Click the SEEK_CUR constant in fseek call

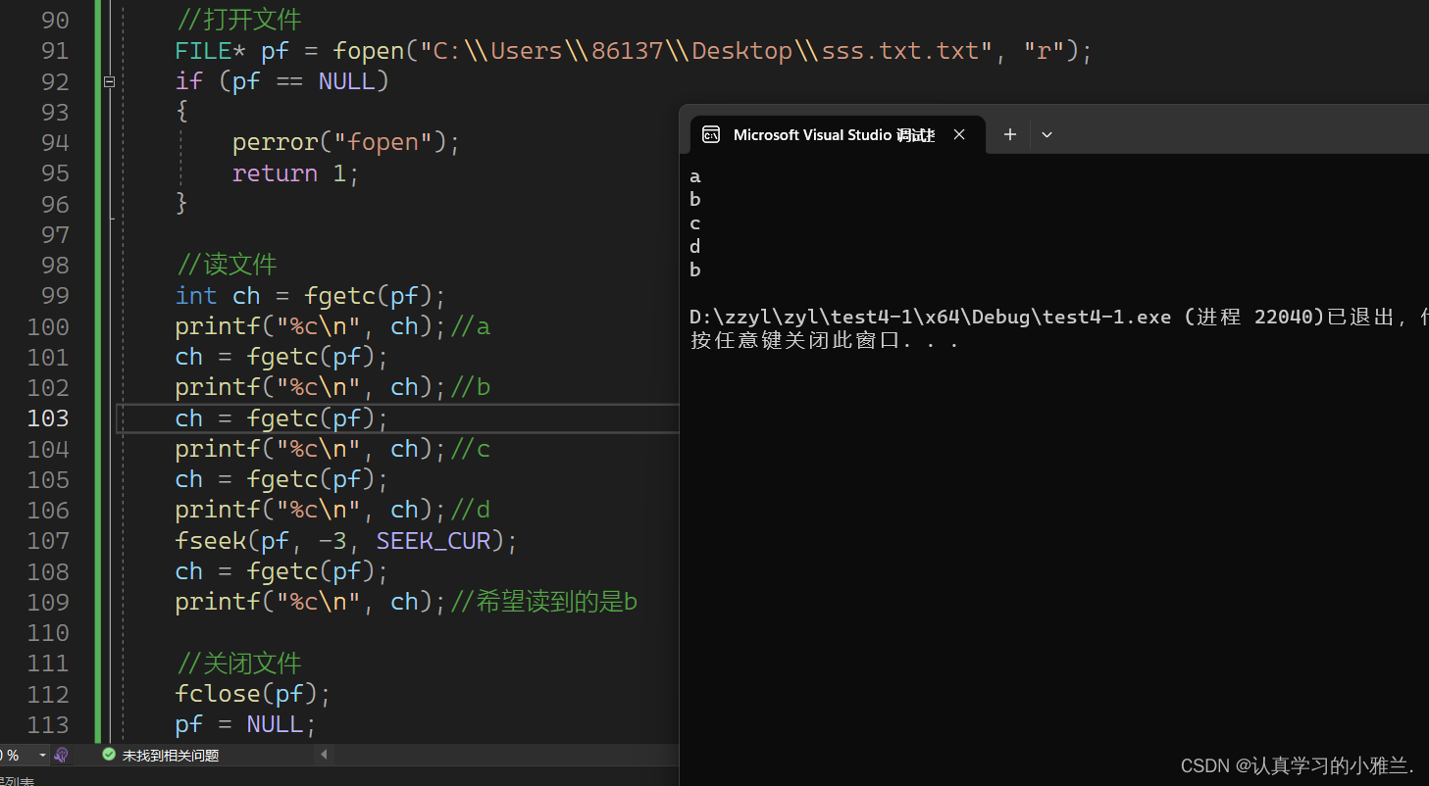pos(433,541)
